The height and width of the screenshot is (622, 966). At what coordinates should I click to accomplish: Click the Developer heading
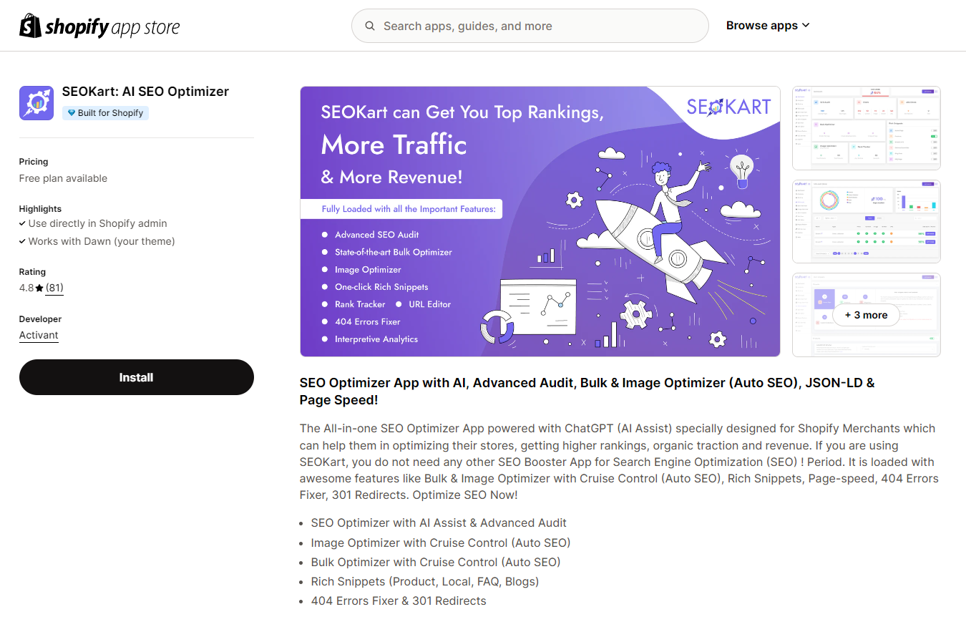pos(40,319)
